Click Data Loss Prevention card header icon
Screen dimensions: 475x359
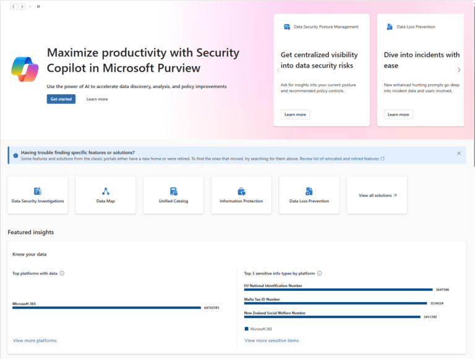[x=390, y=27]
